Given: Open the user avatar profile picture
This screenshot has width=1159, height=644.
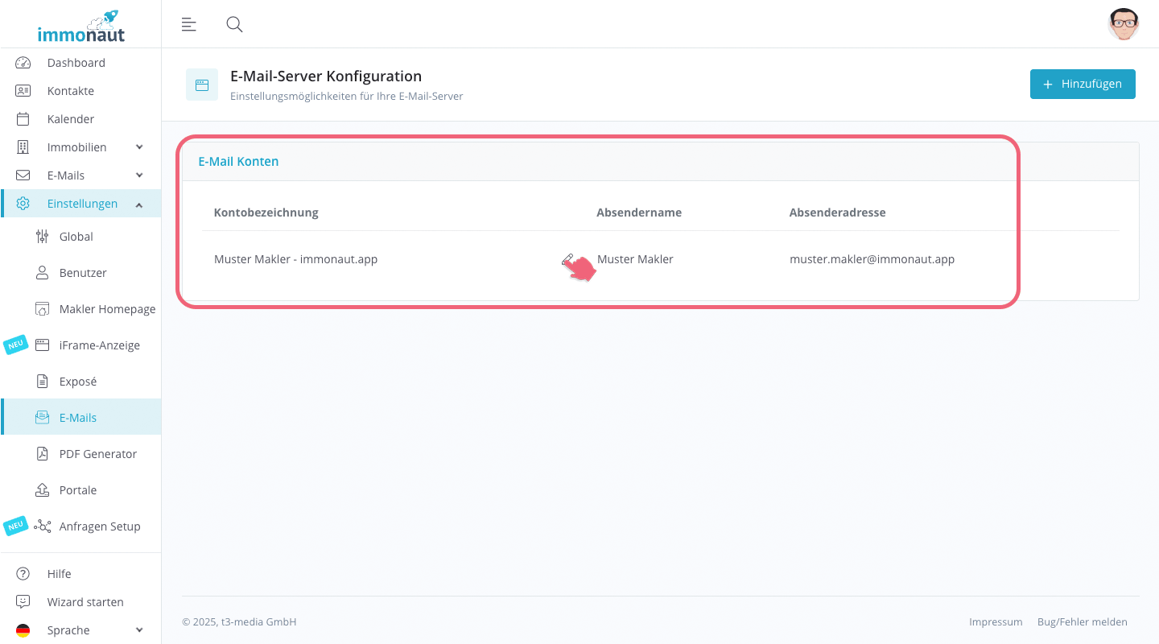Looking at the screenshot, I should 1123,24.
